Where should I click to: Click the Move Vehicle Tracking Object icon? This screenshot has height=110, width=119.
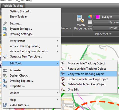[63, 63]
